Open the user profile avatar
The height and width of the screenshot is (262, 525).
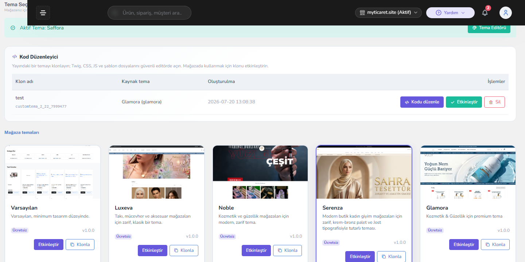506,13
